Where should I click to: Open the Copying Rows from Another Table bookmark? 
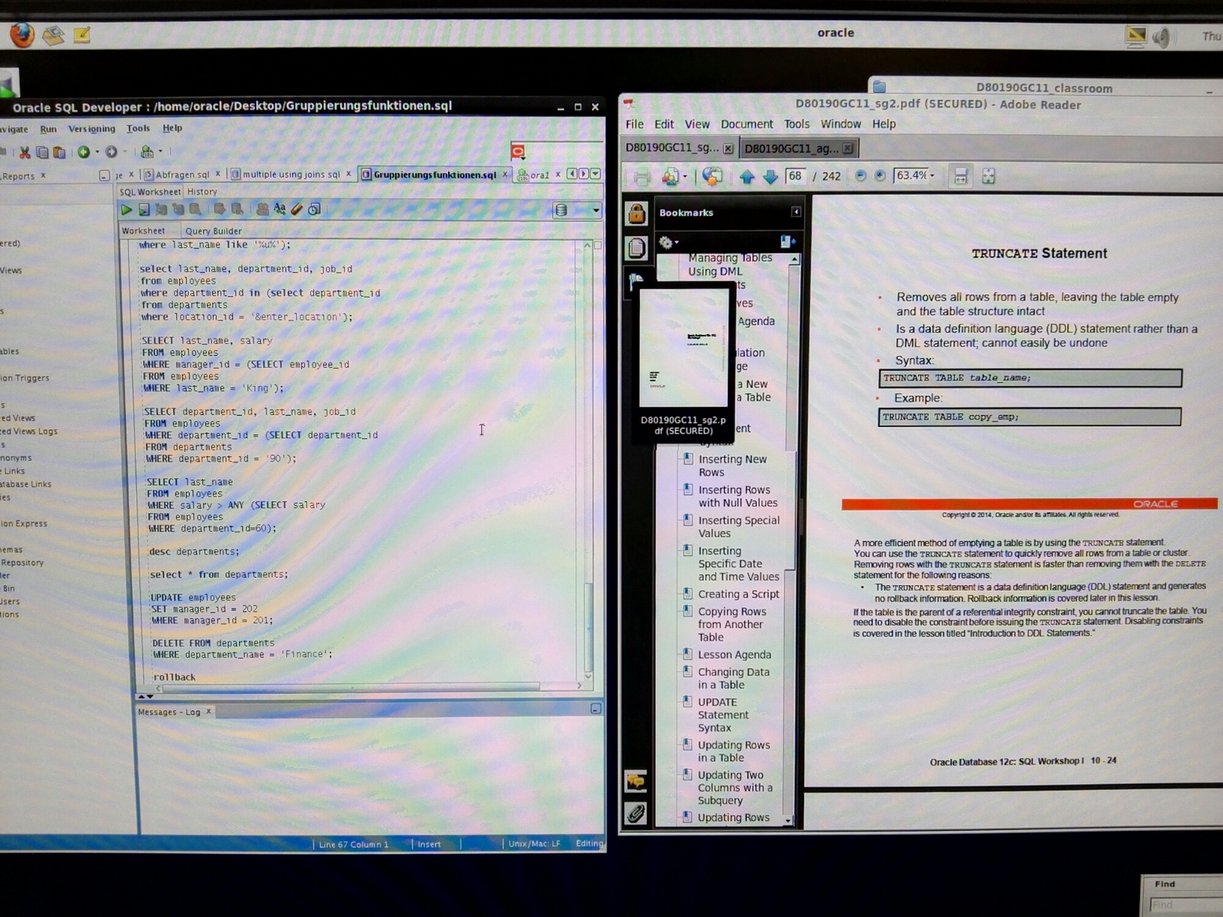pyautogui.click(x=732, y=624)
